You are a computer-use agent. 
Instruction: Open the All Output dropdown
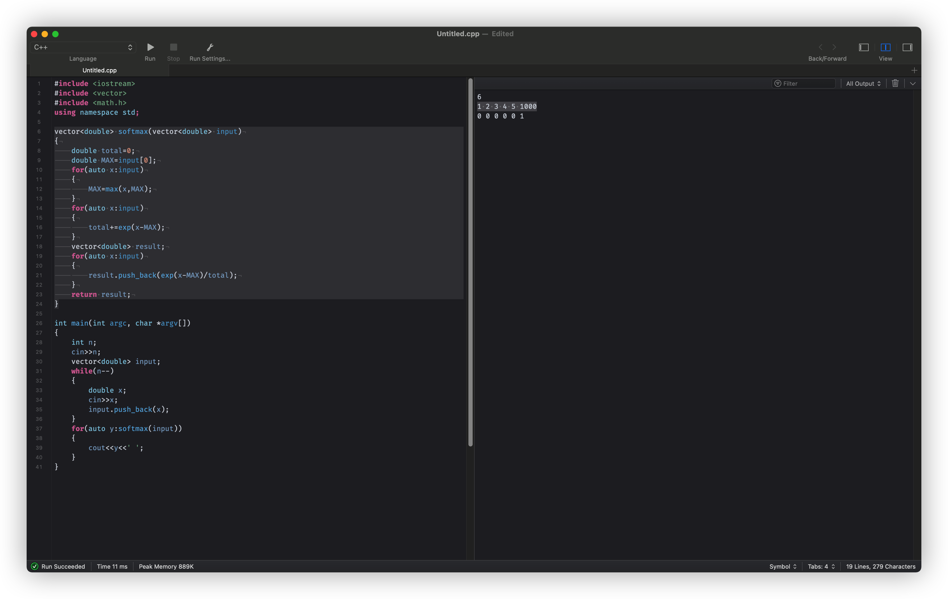[863, 83]
